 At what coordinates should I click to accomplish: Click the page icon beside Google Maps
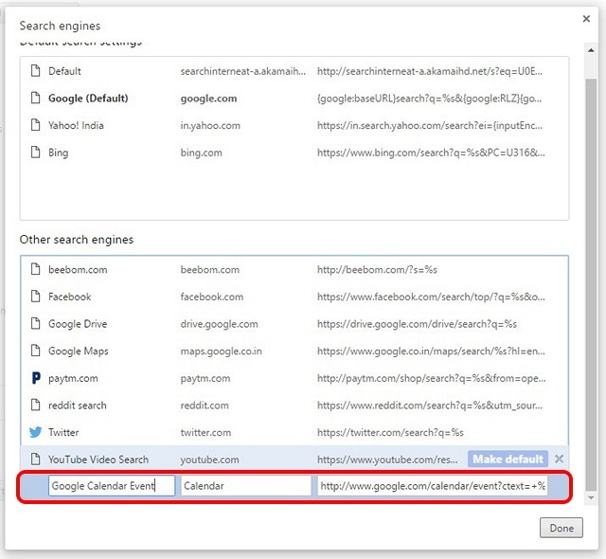click(36, 351)
